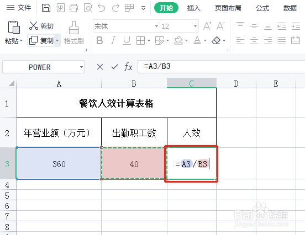305x235 pixels.
Task: Toggle Italic formatting
Action: coord(113,40)
